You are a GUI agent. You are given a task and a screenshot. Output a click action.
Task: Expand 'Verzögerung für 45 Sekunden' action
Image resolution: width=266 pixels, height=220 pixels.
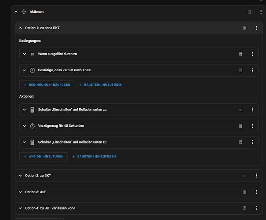coord(25,126)
